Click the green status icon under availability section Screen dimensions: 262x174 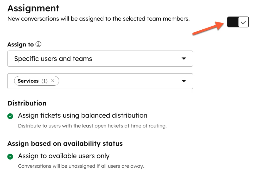pyautogui.click(x=10, y=157)
